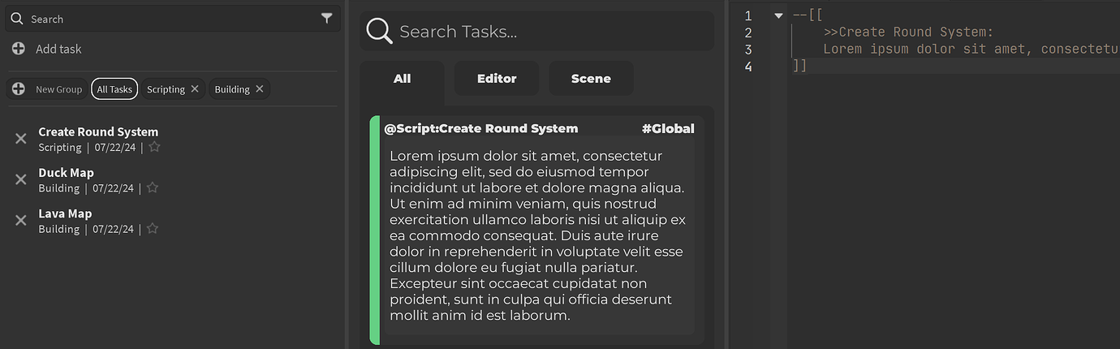Click the green bar on the task card

click(x=374, y=230)
